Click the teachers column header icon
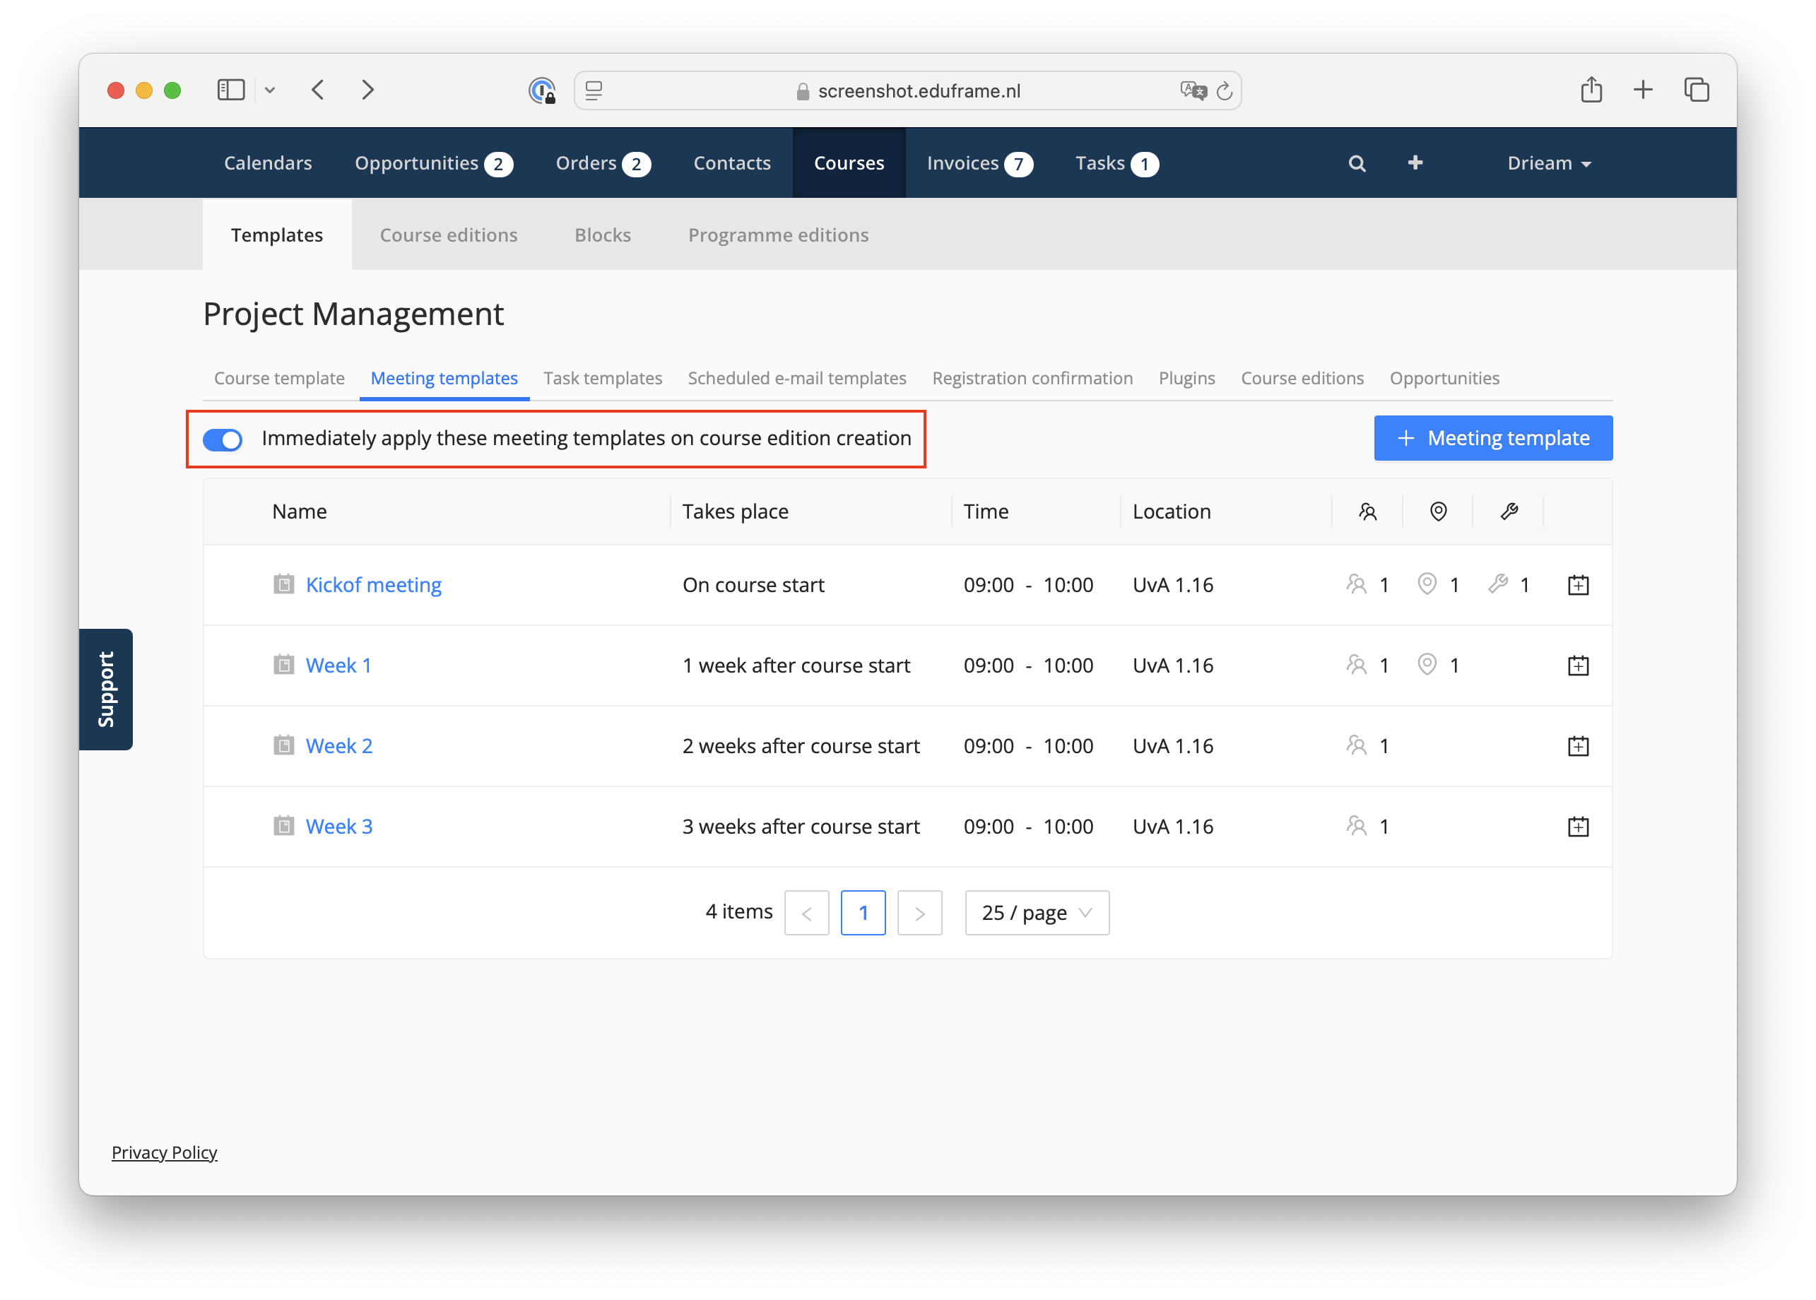The height and width of the screenshot is (1300, 1816). (x=1368, y=512)
